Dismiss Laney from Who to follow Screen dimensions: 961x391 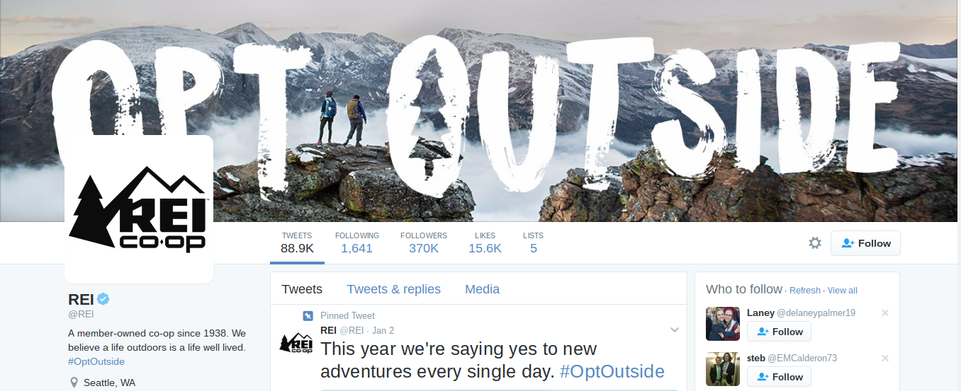884,313
